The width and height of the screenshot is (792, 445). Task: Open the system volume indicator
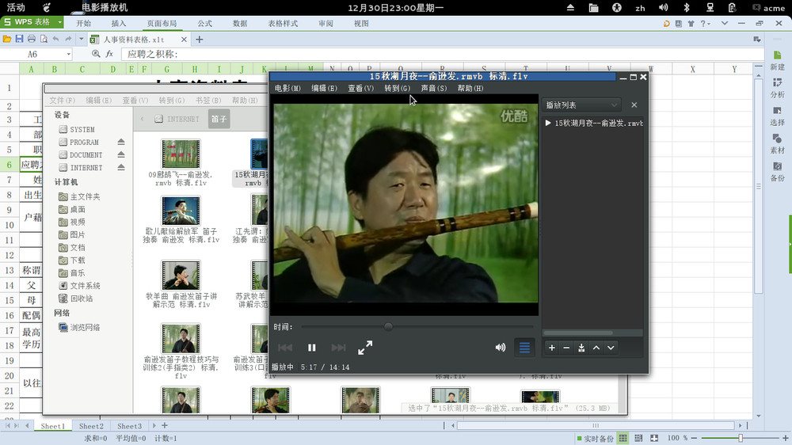663,8
